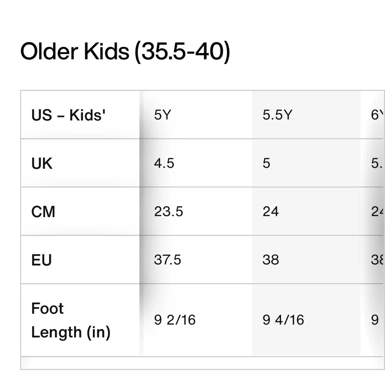The width and height of the screenshot is (385, 385).
Task: Click the 9 4/16 foot length cell
Action: [x=306, y=320]
